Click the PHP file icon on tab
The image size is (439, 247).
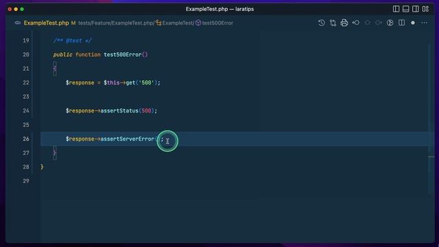(18, 23)
